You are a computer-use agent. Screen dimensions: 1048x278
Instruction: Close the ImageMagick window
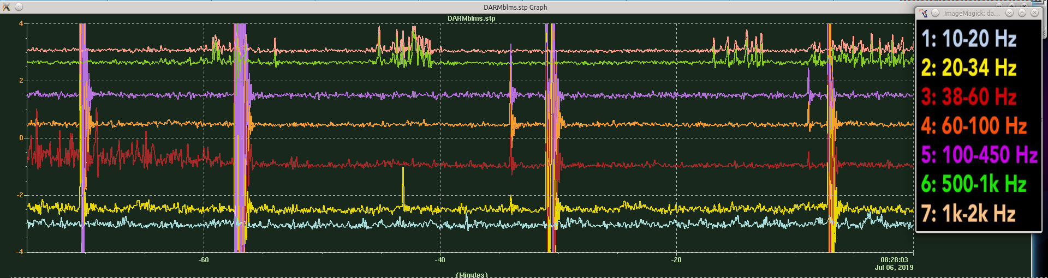pos(1034,13)
